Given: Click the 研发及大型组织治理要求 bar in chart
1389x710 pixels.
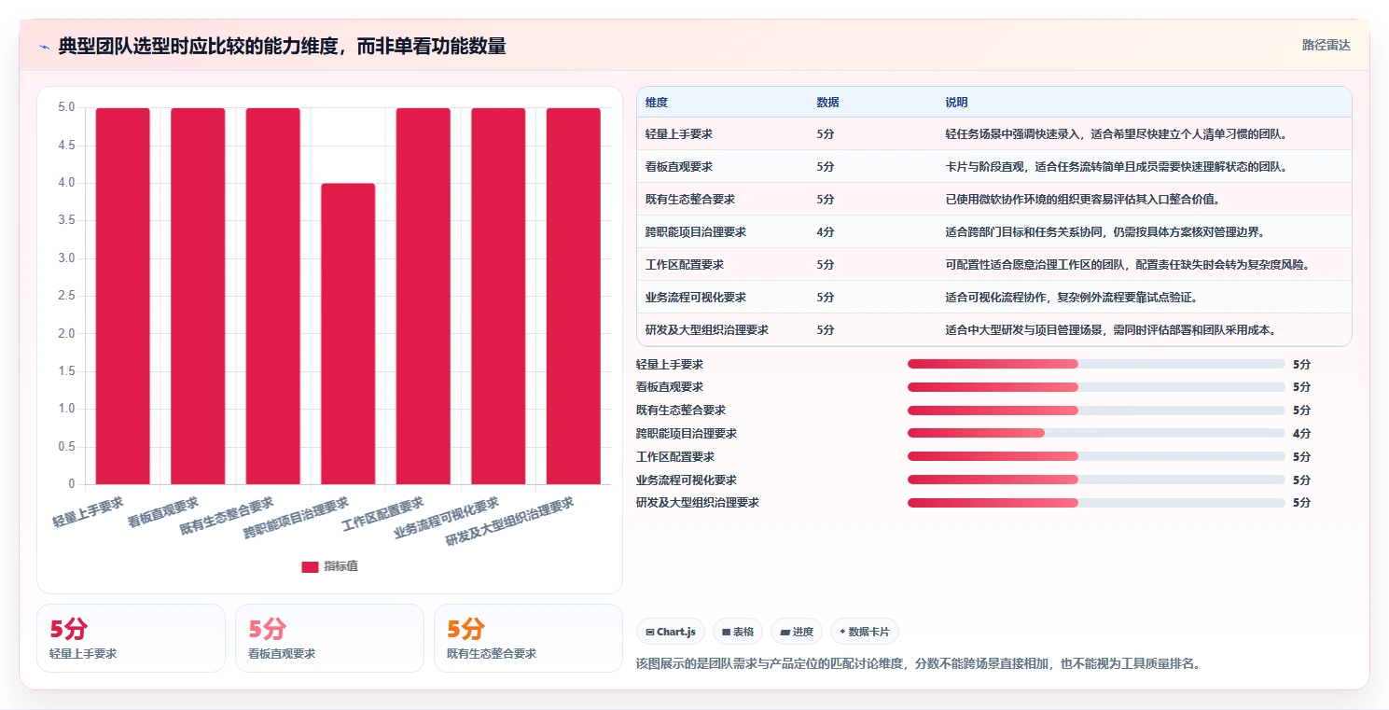Looking at the screenshot, I should (574, 296).
